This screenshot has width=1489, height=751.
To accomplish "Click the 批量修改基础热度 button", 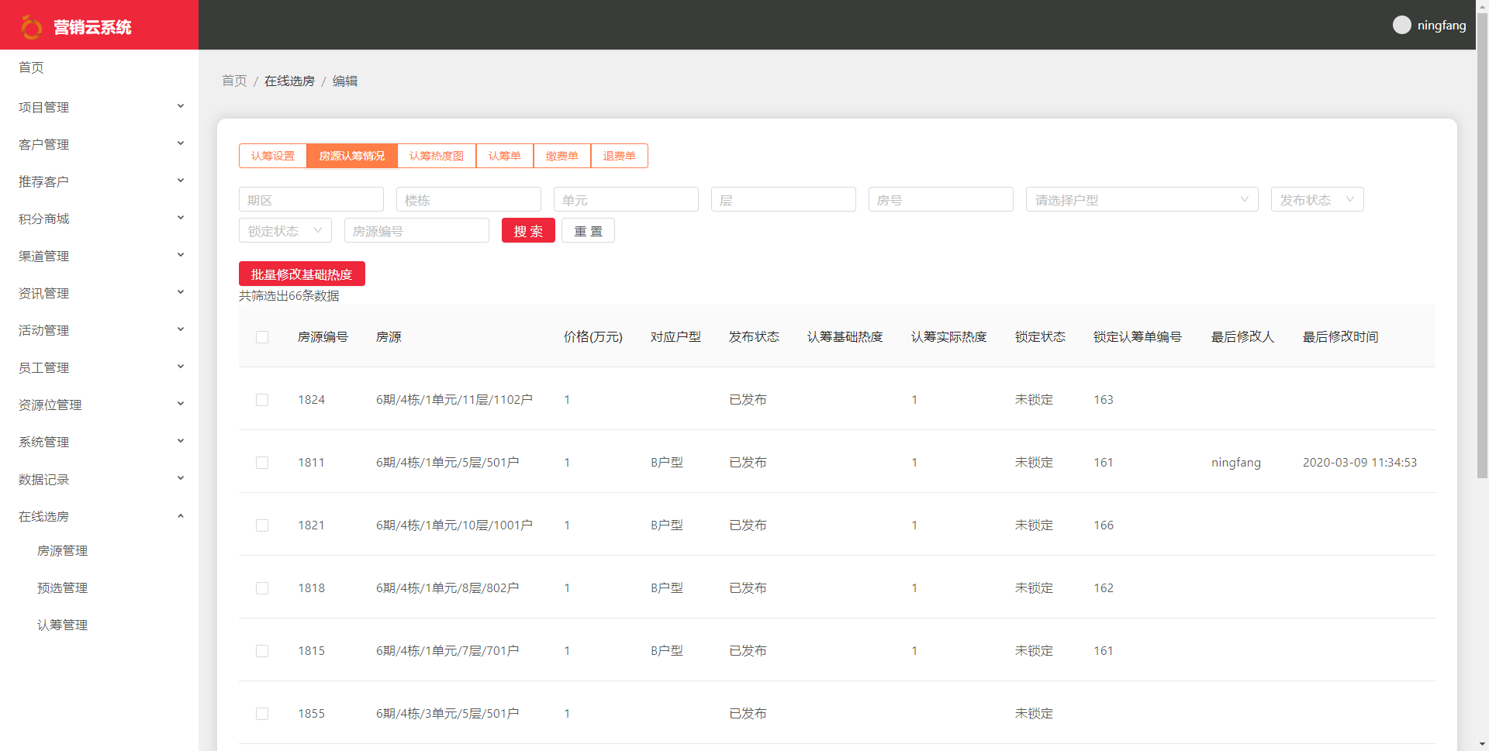I will pos(302,274).
